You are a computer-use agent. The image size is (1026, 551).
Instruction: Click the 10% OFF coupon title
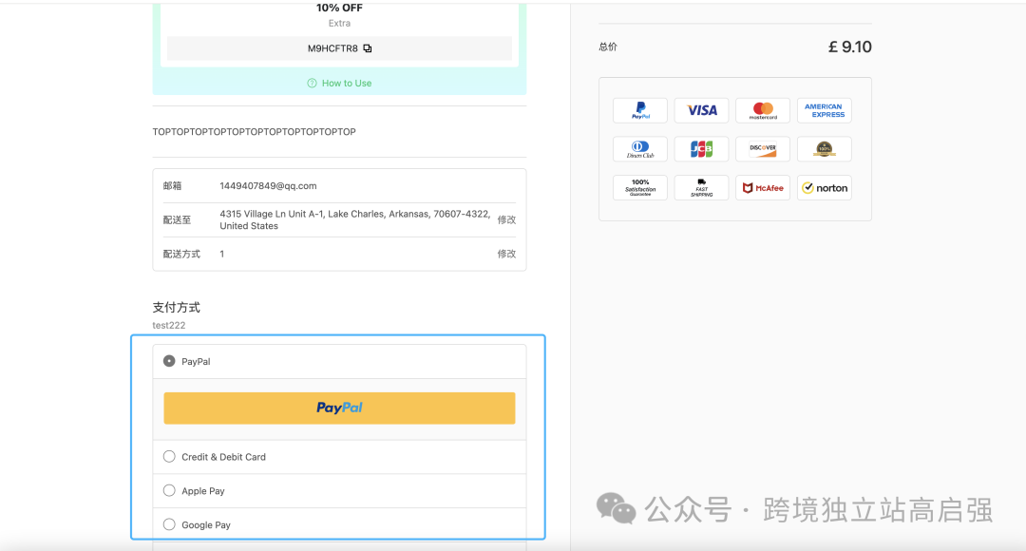tap(339, 8)
